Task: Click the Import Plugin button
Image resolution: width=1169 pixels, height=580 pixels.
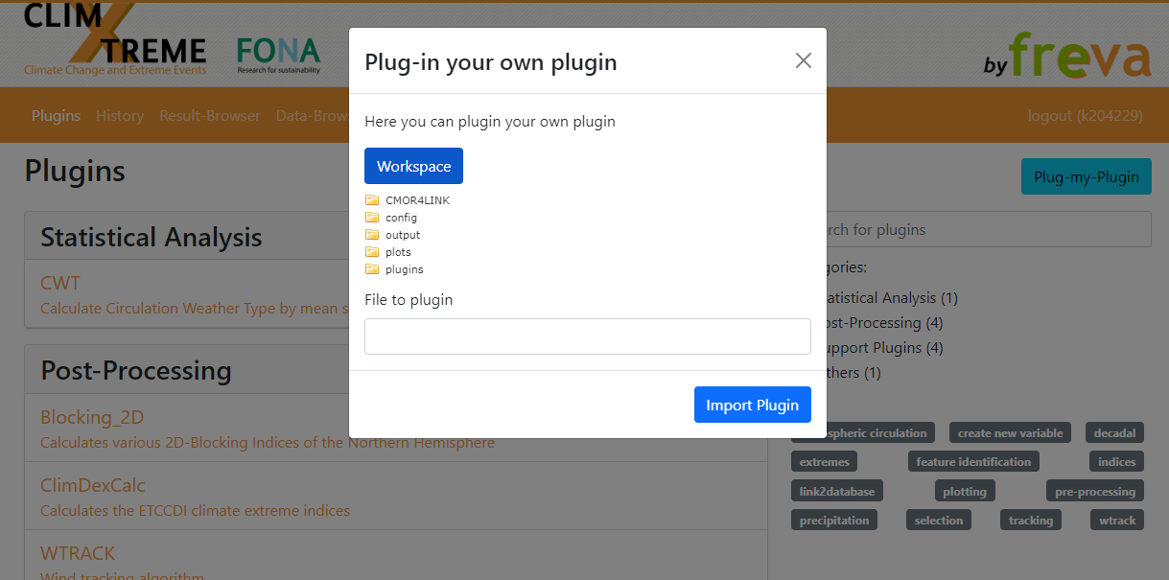Action: point(753,405)
